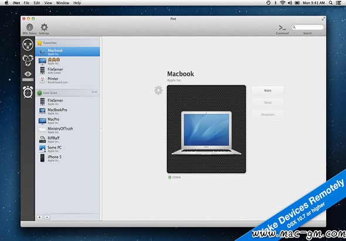Click the Favorites star icon

coord(39,43)
